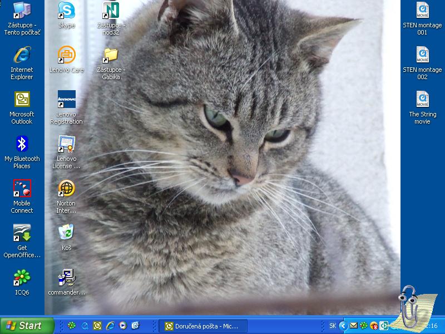The width and height of the screenshot is (445, 334).
Task: Select the ICQ6 desktop icon
Action: [22, 277]
